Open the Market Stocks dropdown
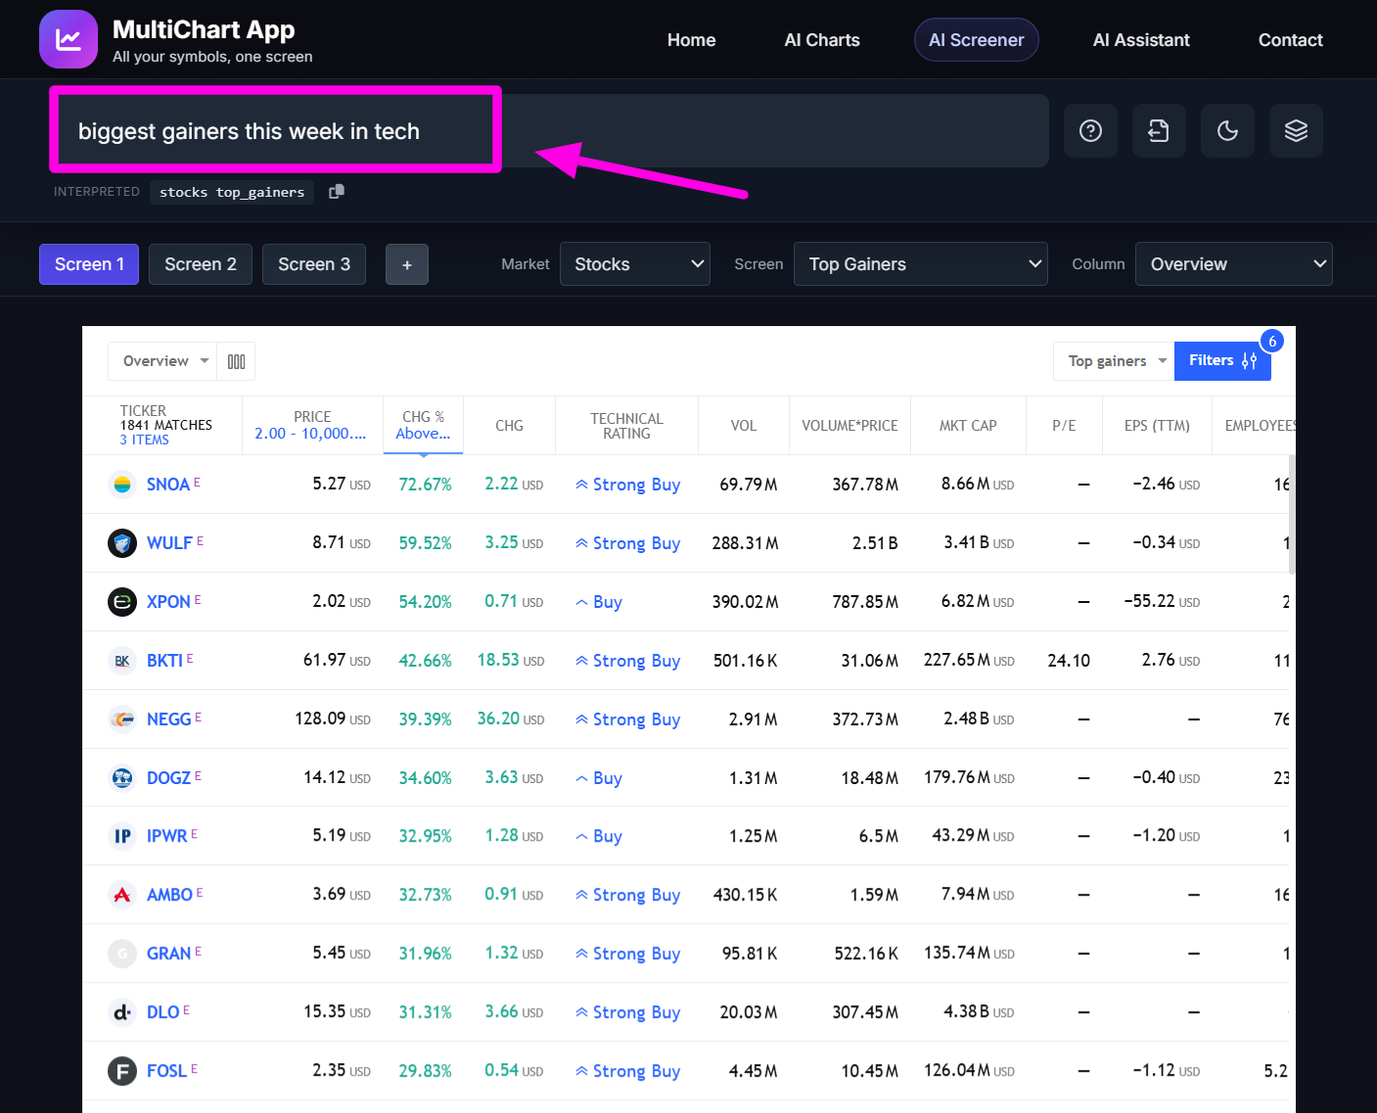The height and width of the screenshot is (1113, 1377). [635, 264]
